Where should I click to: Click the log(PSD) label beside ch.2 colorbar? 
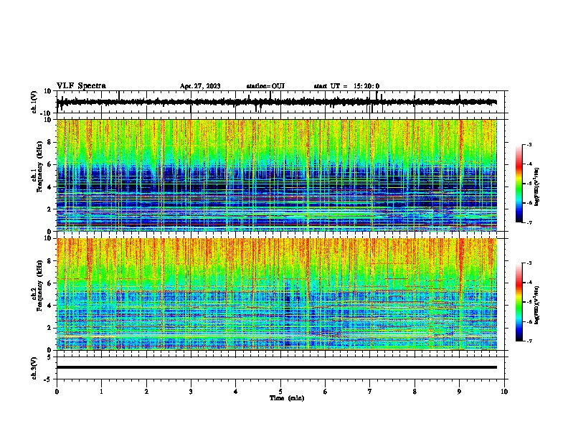(537, 305)
